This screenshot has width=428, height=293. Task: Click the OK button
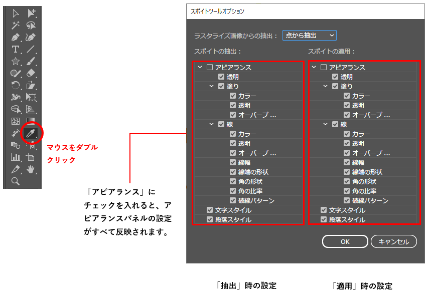[x=345, y=241]
